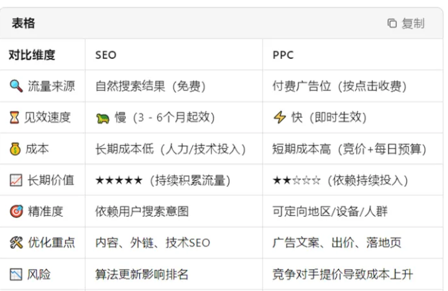Click the cell 竞争对手提价导致成本上升
This screenshot has height=291, width=448.
343,274
